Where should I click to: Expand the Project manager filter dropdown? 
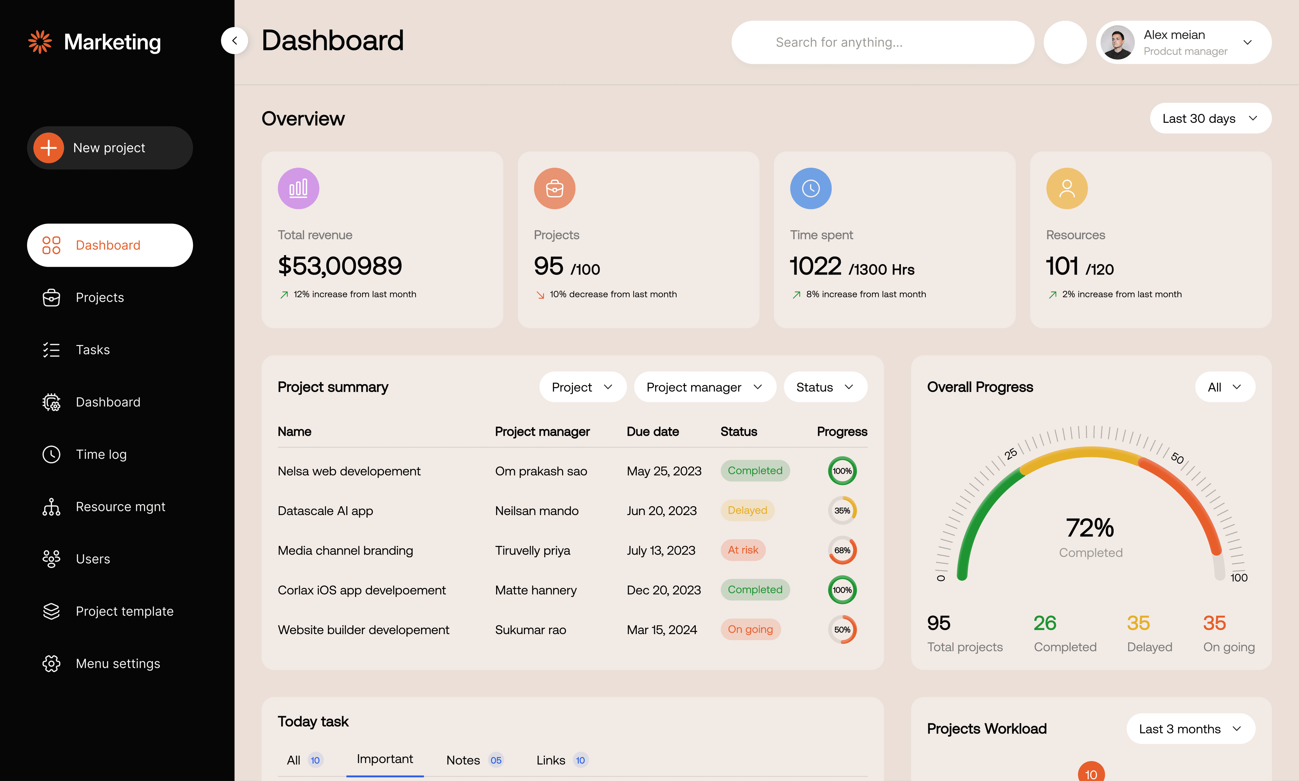(704, 387)
